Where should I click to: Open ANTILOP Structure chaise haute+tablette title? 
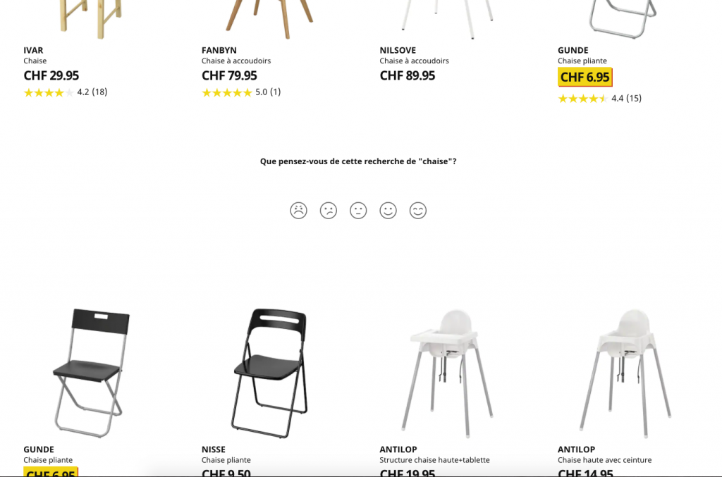point(434,454)
